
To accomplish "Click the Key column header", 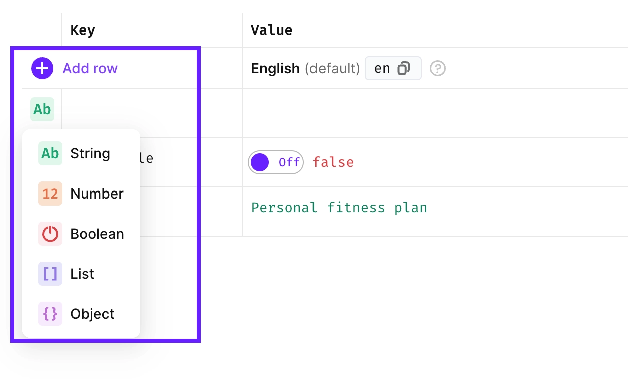I will 82,30.
